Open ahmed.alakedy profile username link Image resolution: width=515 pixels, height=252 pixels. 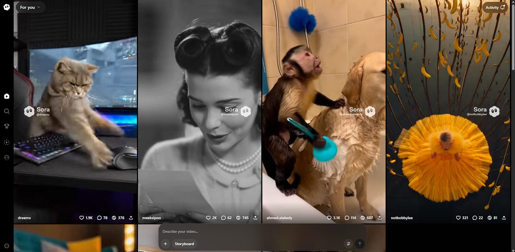(x=279, y=218)
